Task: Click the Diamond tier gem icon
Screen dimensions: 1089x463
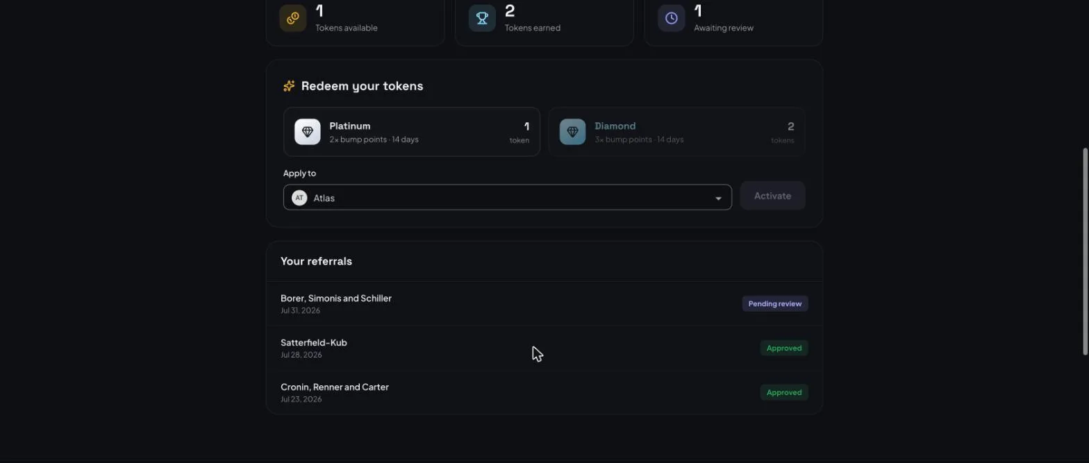Action: [573, 132]
